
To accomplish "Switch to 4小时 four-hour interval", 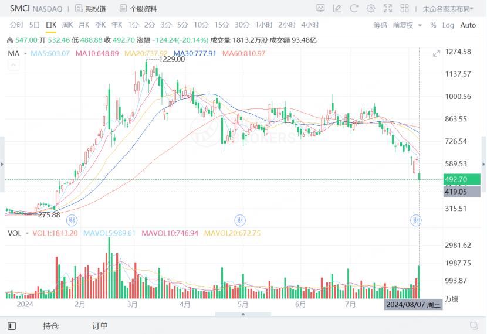I will [x=310, y=25].
